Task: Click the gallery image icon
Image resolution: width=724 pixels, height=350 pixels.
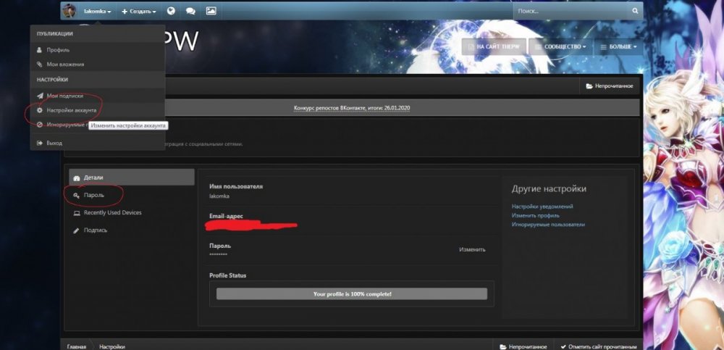Action: 211,11
